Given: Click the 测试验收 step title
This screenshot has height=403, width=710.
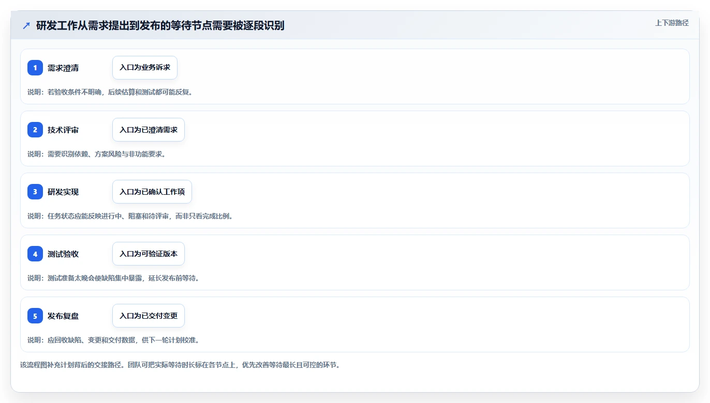Looking at the screenshot, I should (x=63, y=254).
